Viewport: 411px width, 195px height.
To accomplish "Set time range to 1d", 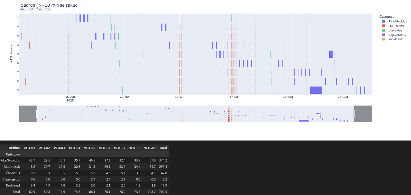I will [x=31, y=9].
